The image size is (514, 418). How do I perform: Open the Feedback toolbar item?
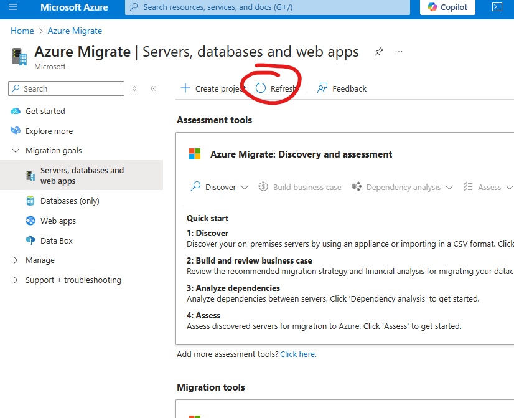[342, 88]
